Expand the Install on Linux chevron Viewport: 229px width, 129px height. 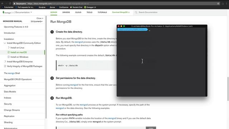pos(9,48)
